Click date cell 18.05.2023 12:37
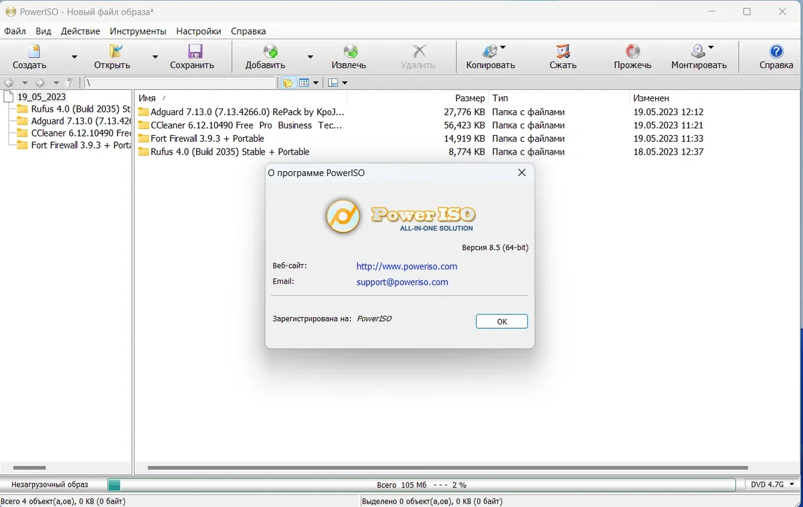803x507 pixels. tap(668, 152)
